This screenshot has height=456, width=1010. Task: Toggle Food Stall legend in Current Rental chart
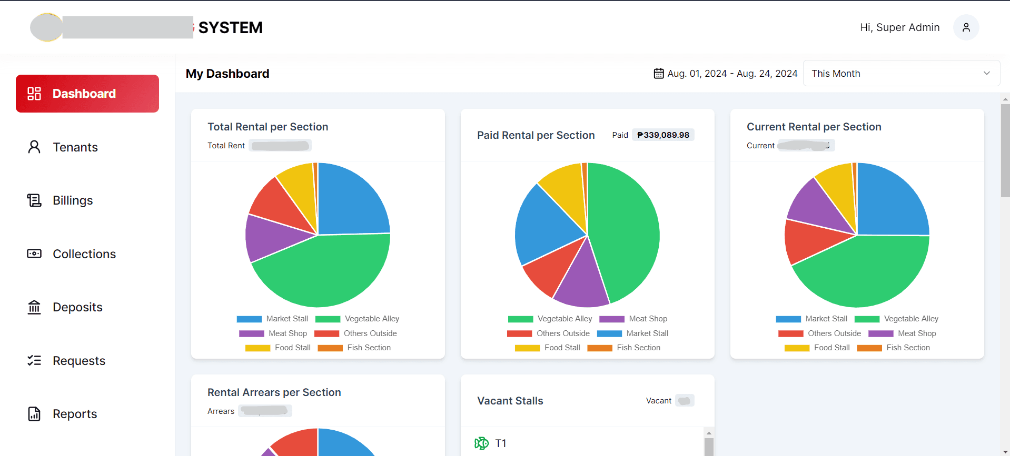tap(817, 348)
